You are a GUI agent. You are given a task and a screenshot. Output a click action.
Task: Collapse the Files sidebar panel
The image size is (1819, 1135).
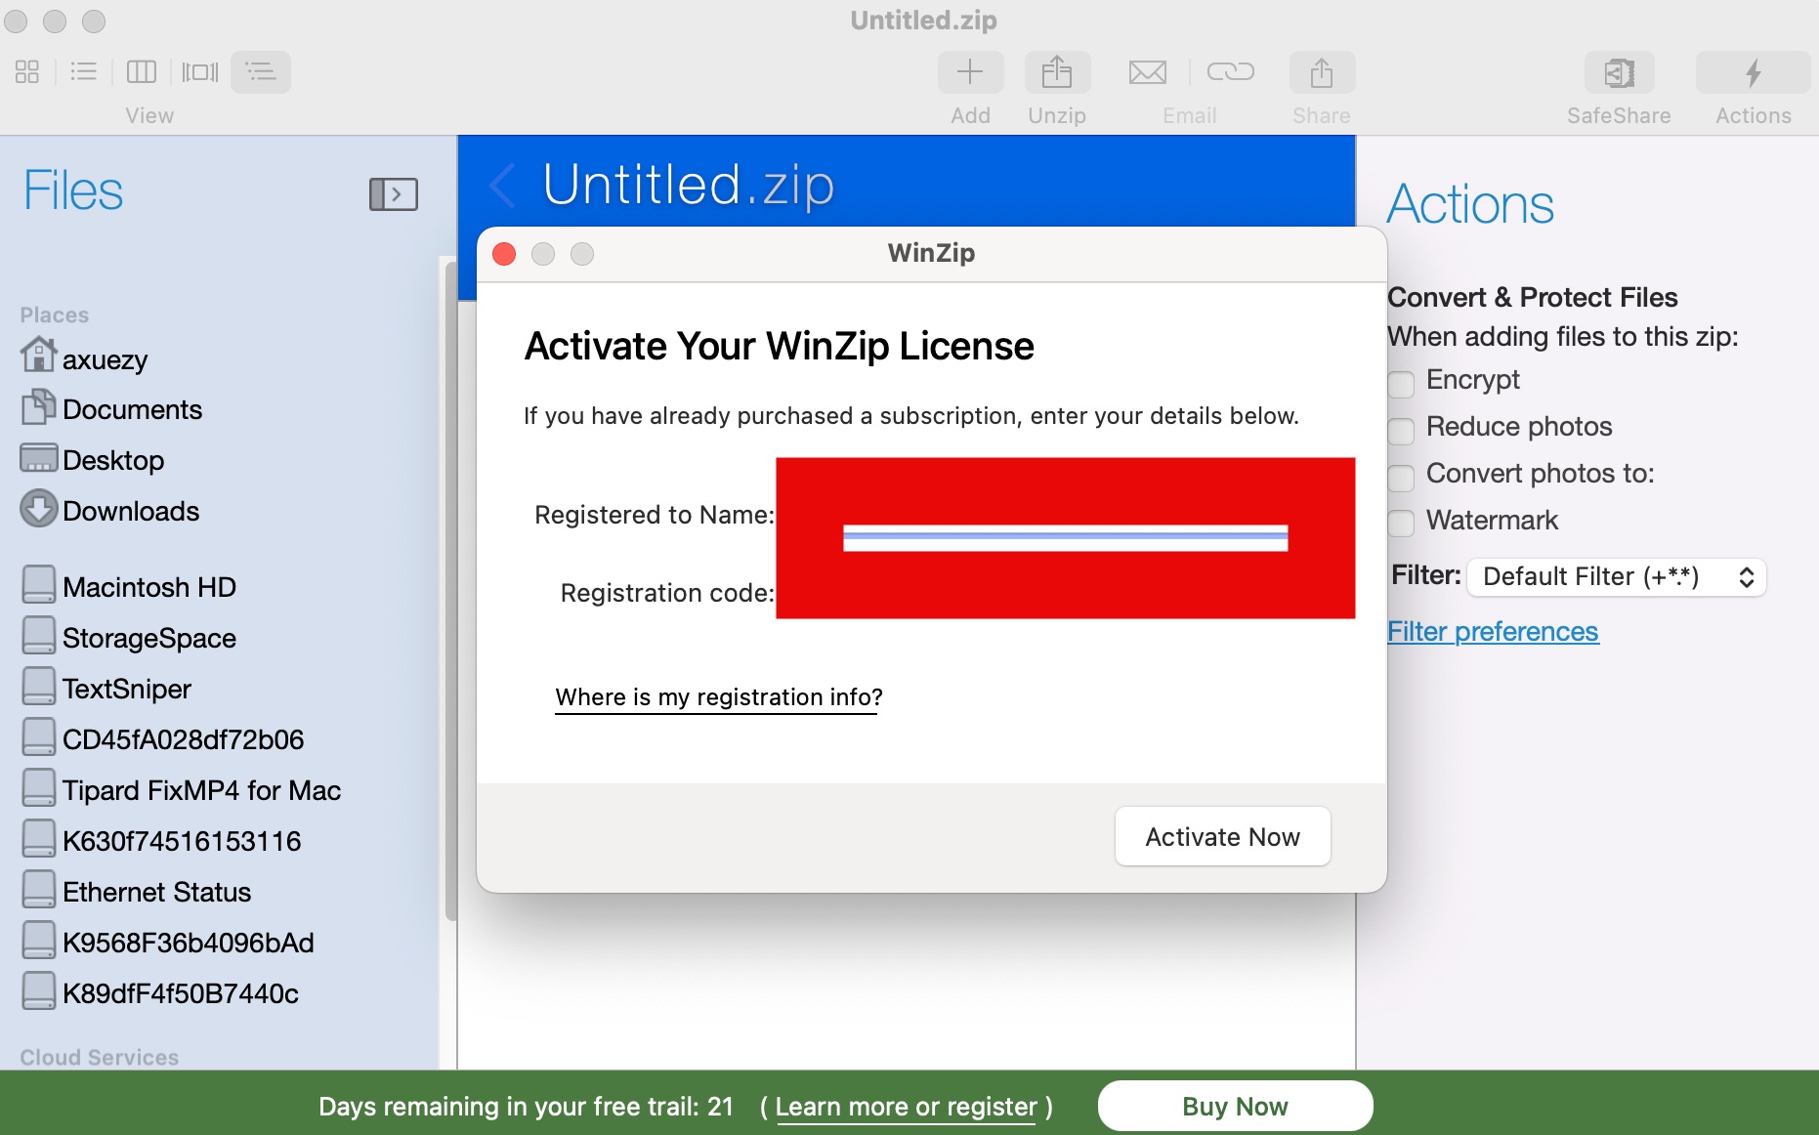point(393,193)
